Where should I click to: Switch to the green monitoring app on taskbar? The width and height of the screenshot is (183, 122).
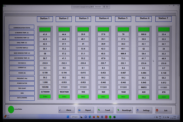tap(110, 117)
